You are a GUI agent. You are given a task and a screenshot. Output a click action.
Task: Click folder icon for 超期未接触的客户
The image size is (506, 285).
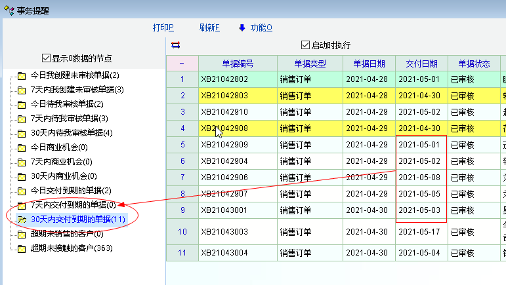(21, 248)
